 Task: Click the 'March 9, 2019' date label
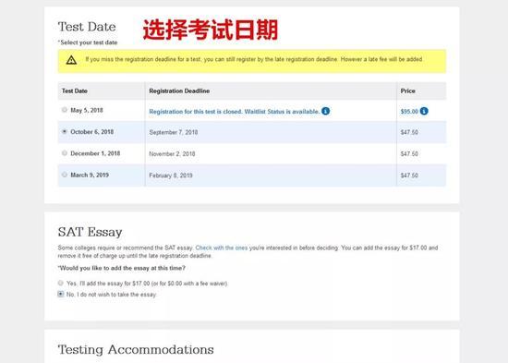(x=90, y=175)
